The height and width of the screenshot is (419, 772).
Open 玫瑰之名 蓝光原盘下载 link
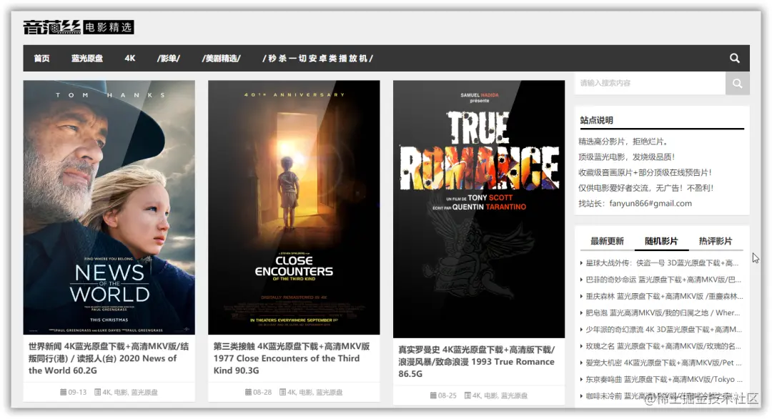[663, 346]
